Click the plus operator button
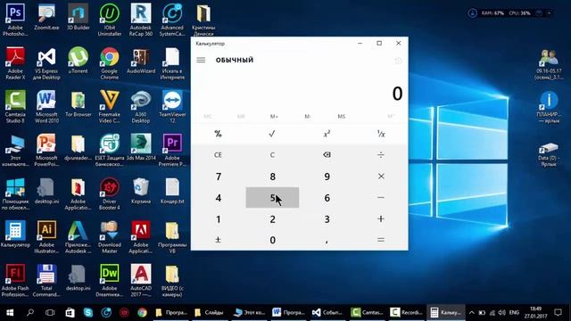This screenshot has width=571, height=321. point(381,219)
